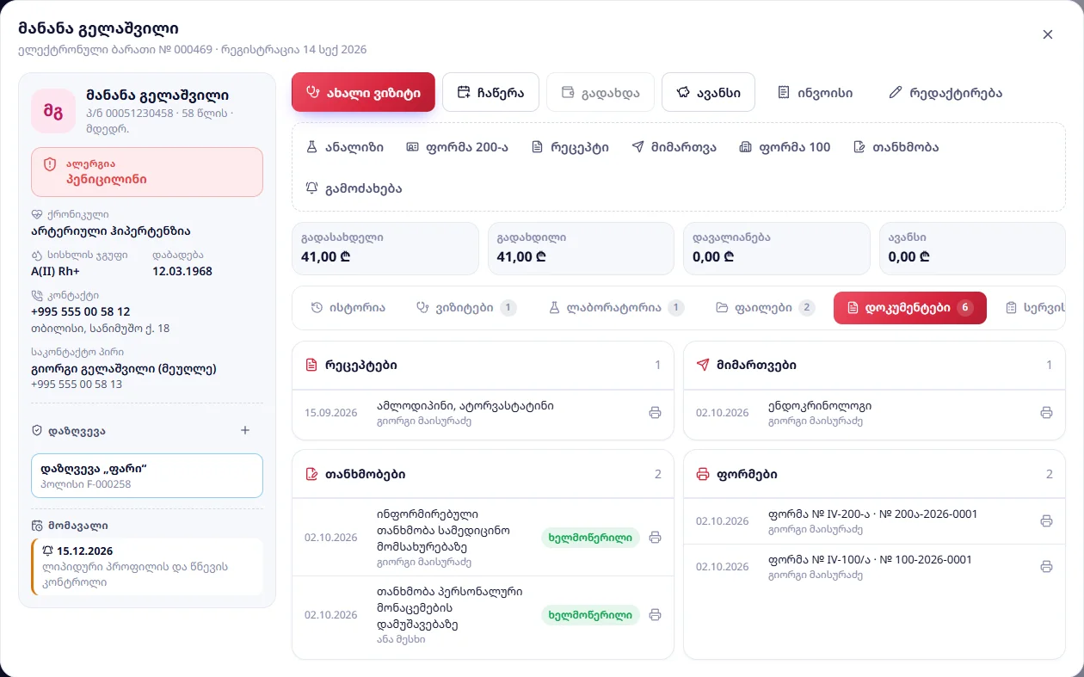The height and width of the screenshot is (677, 1084).
Task: Create new ანალიზი order
Action: [x=345, y=147]
